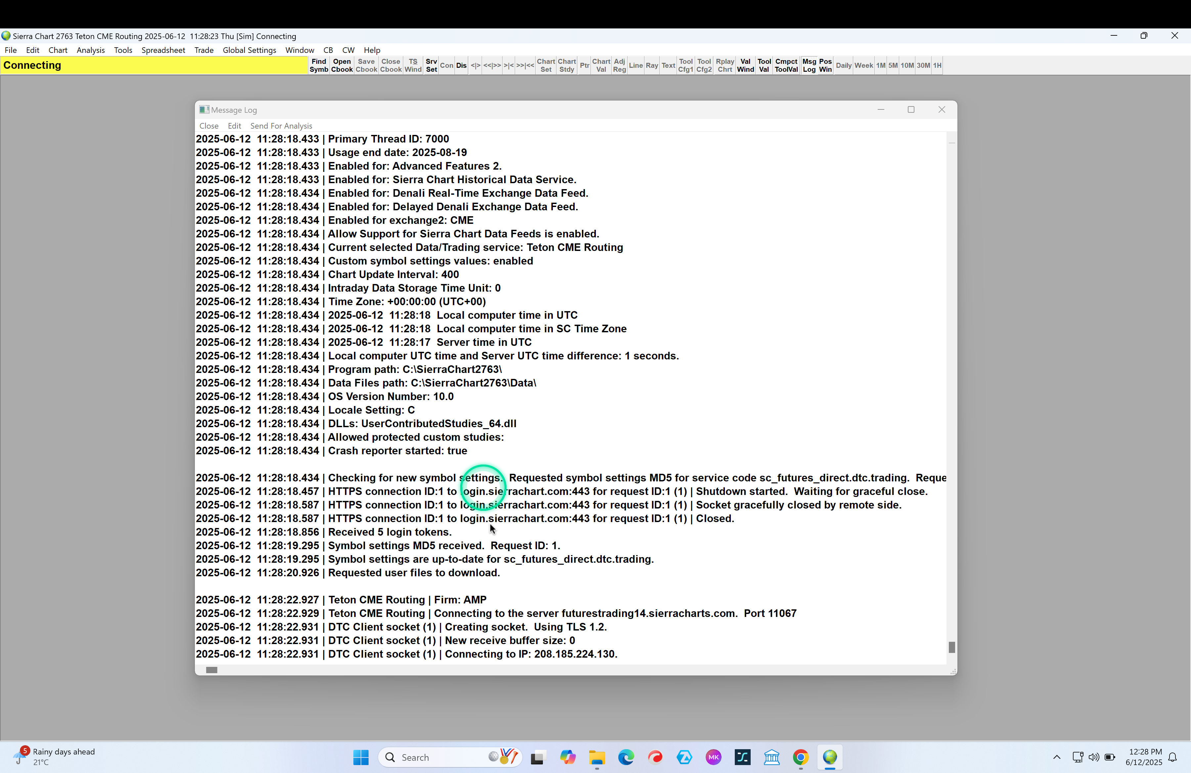This screenshot has width=1191, height=773.
Task: Open the Global Settings menu
Action: click(x=249, y=50)
